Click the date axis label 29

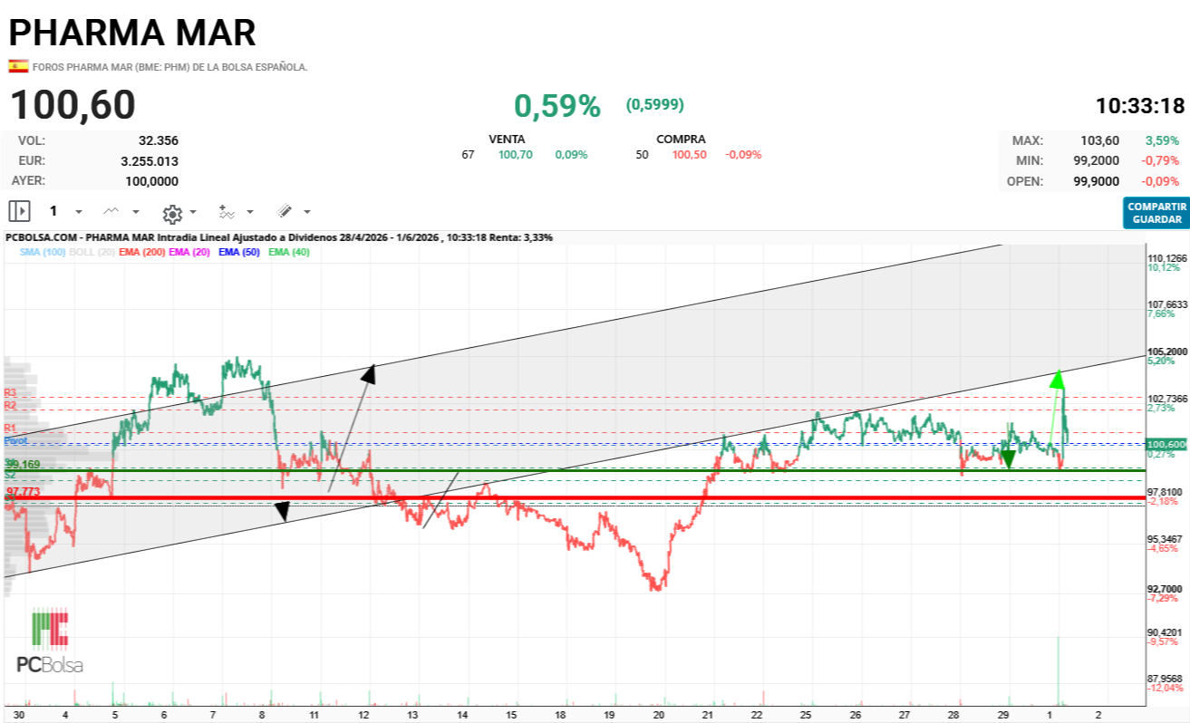[1003, 714]
